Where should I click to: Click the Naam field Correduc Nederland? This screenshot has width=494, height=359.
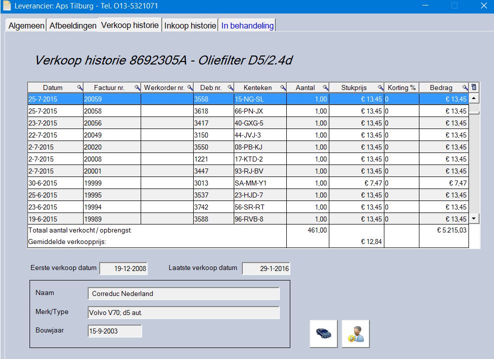coord(183,293)
